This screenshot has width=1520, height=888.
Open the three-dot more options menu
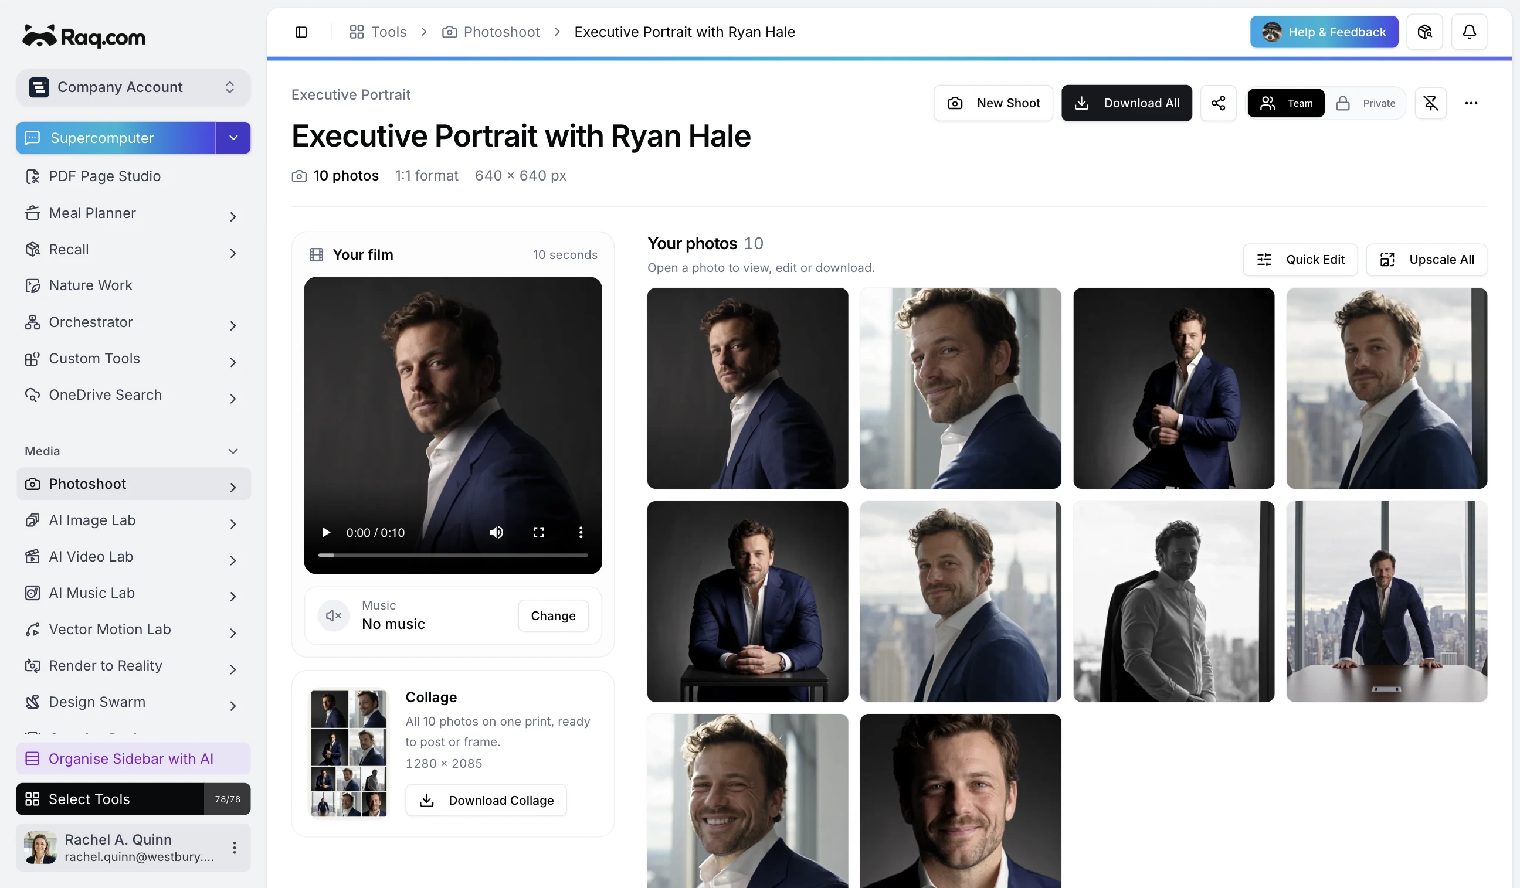(x=1471, y=103)
